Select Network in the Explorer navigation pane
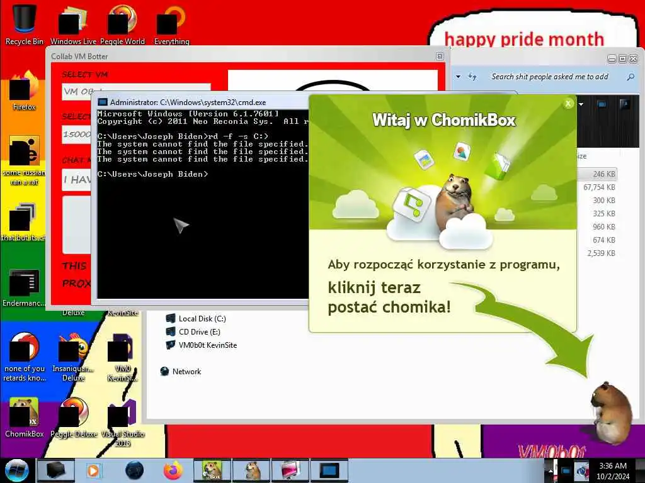The height and width of the screenshot is (483, 645). point(181,371)
